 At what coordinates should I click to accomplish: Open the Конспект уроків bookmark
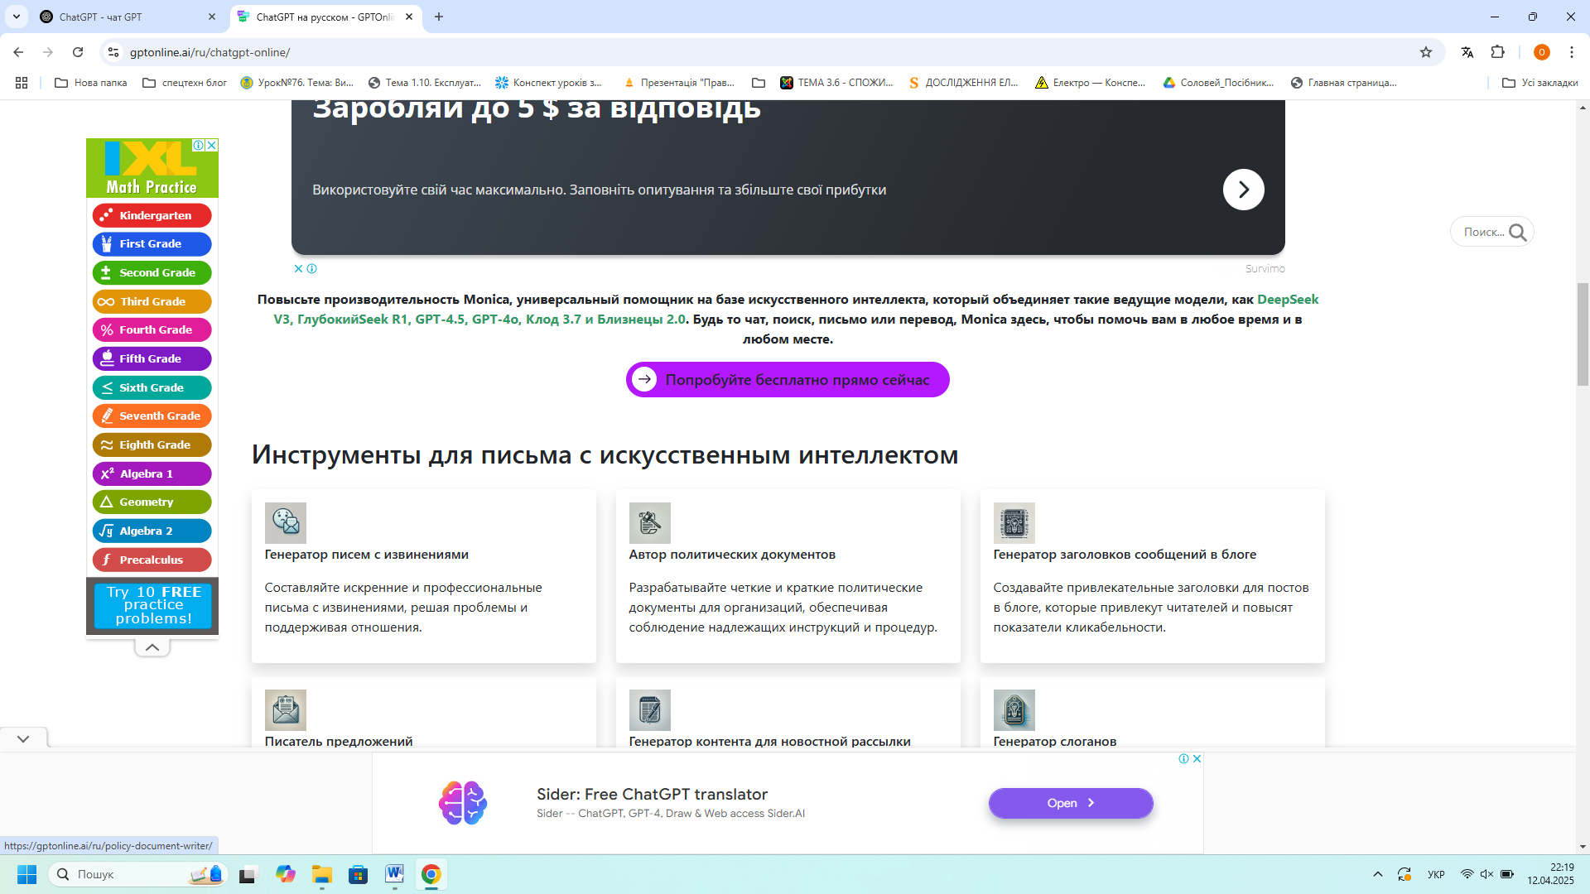(x=549, y=83)
